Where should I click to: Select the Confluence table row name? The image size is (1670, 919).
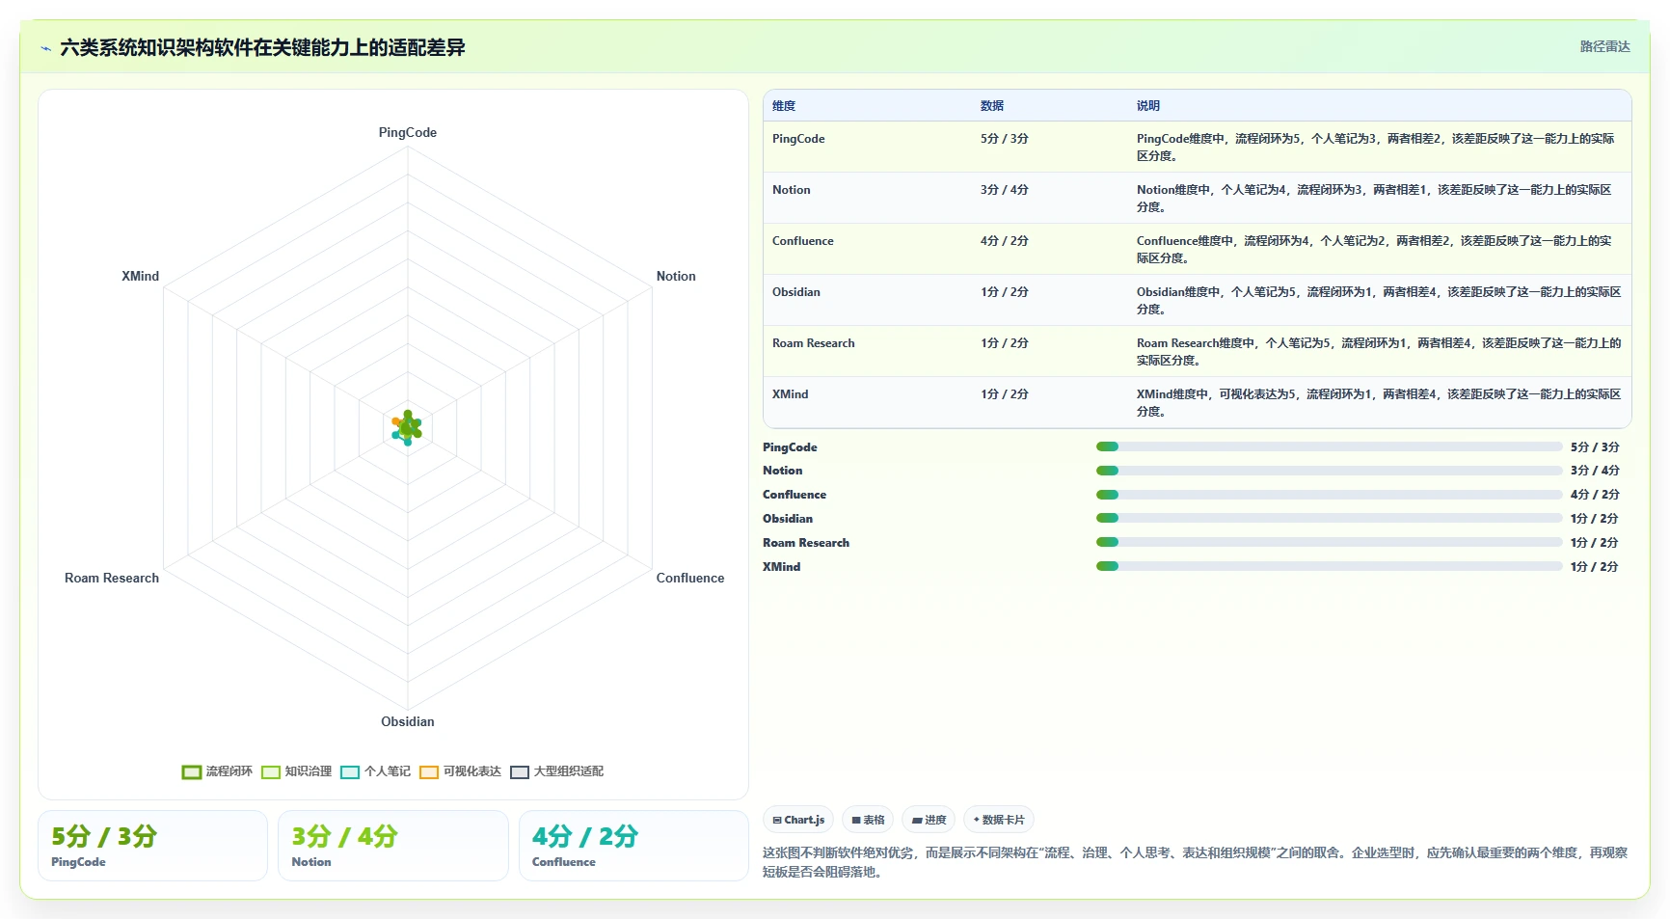pyautogui.click(x=802, y=241)
